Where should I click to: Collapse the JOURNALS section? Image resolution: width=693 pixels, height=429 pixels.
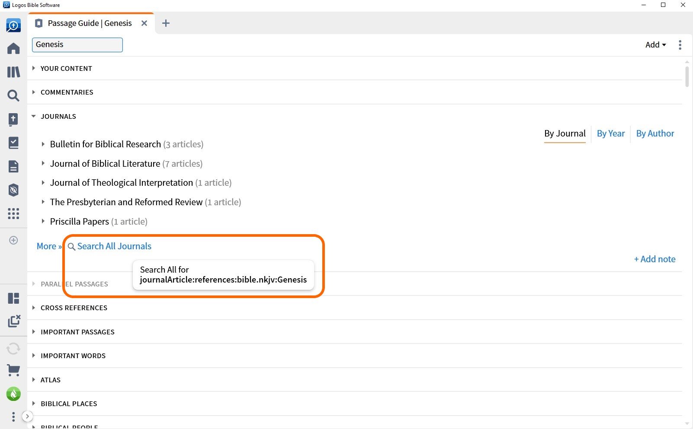tap(34, 116)
